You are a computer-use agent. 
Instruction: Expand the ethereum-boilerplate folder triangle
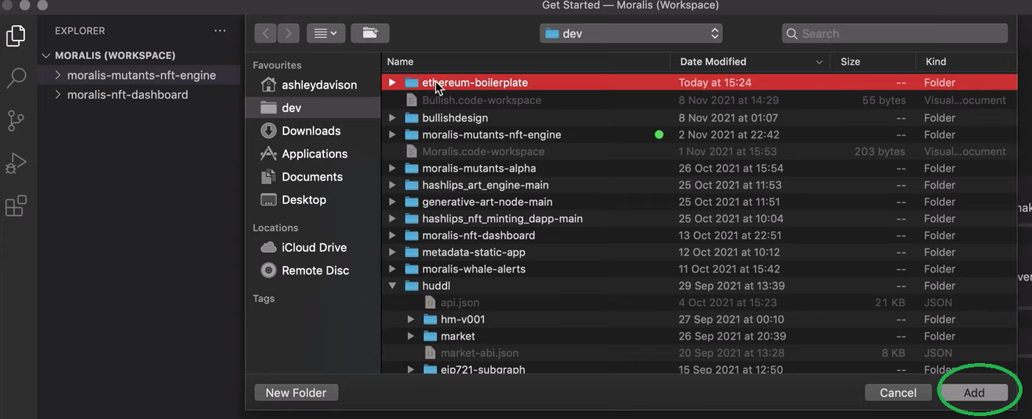tap(392, 82)
